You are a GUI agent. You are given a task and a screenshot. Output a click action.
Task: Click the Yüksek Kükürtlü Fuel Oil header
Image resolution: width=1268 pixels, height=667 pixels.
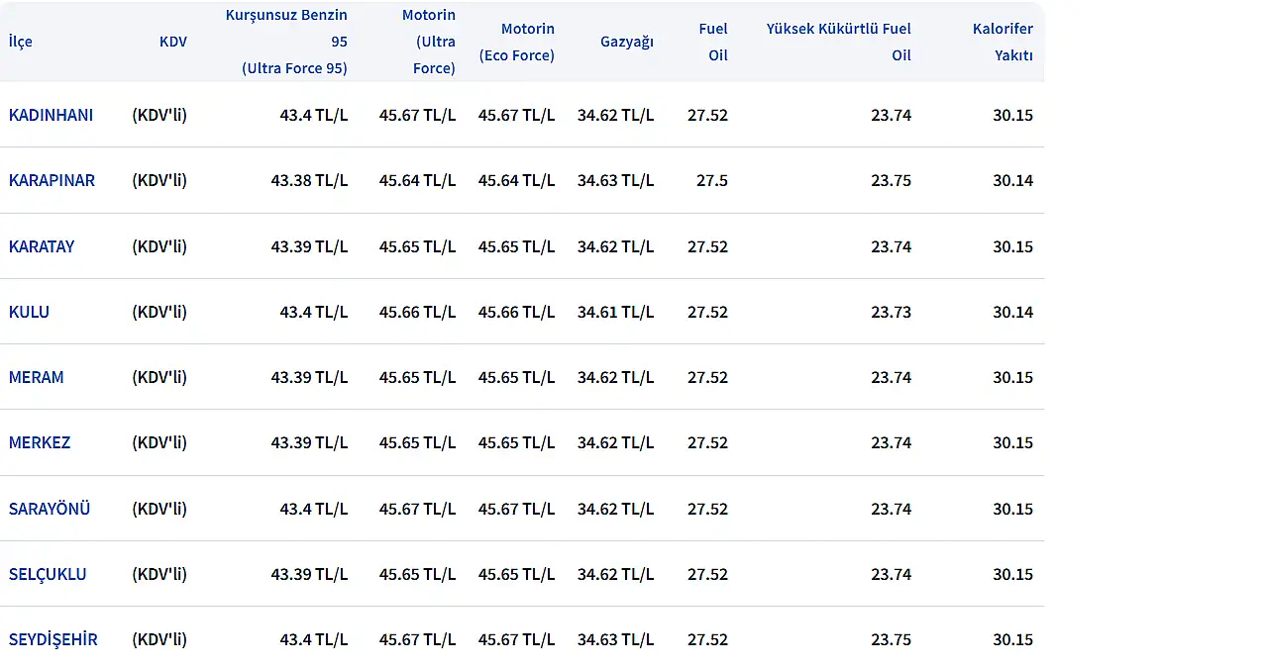pos(838,42)
